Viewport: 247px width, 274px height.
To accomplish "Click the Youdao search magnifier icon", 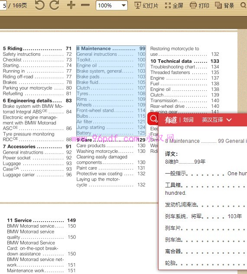I will click(153, 119).
